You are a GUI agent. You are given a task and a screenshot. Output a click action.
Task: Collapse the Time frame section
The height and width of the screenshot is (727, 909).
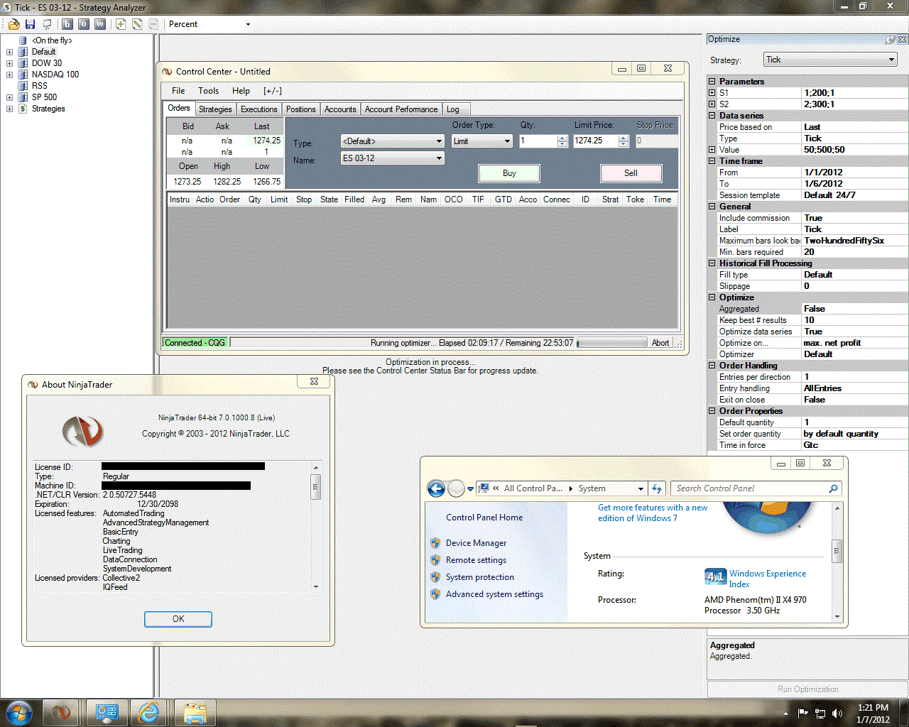pos(712,161)
